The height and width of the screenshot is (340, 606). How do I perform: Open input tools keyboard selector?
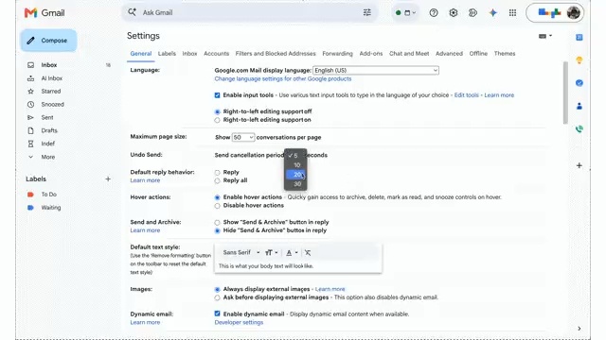tap(545, 36)
